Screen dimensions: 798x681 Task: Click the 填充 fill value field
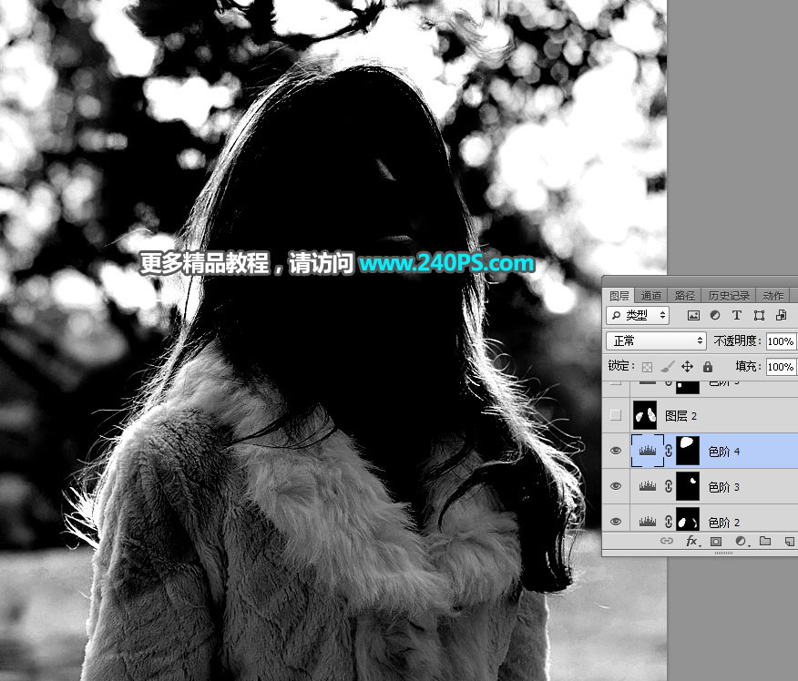780,367
